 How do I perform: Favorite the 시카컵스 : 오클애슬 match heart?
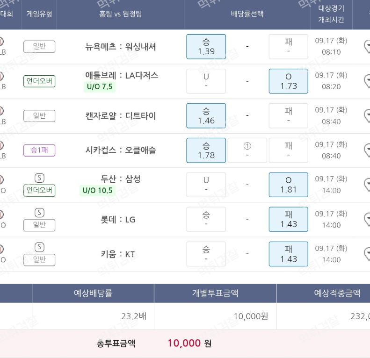point(367,150)
